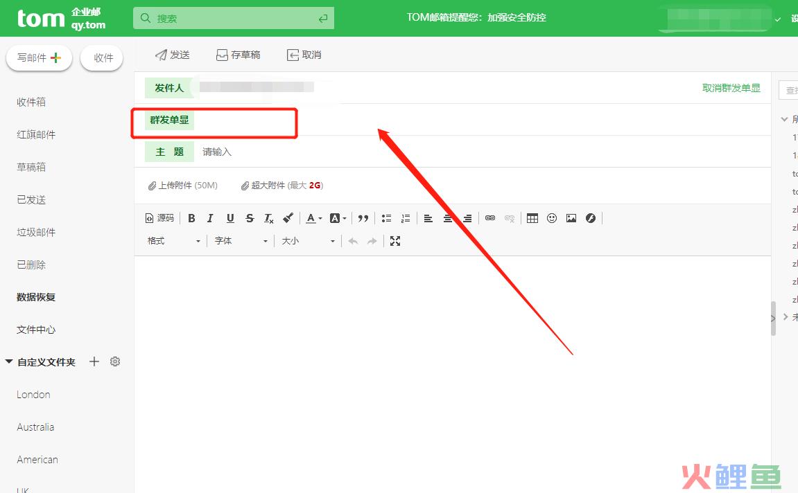
Task: Click the signature pen icon
Action: pos(591,218)
